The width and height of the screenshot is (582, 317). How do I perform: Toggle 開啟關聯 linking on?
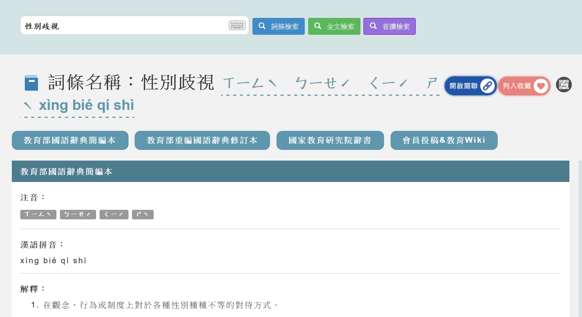click(470, 86)
